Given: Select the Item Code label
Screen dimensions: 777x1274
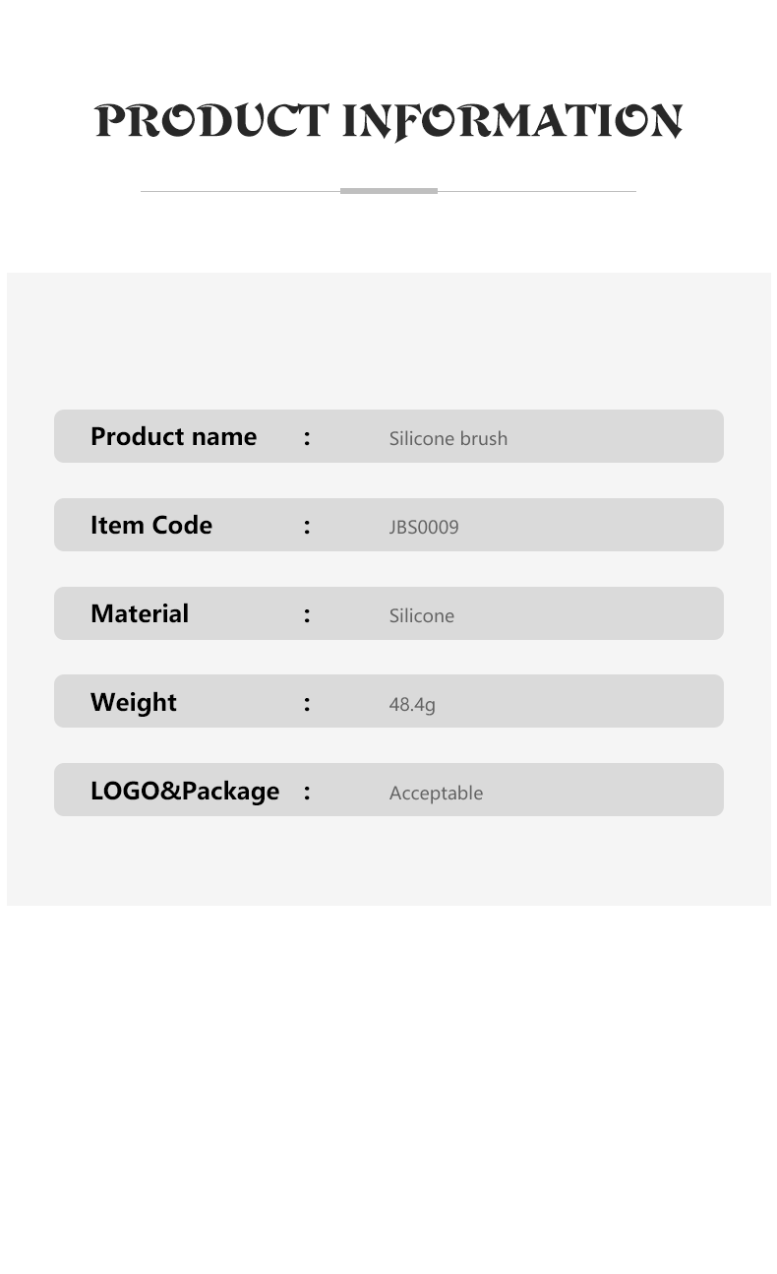Looking at the screenshot, I should pos(151,525).
